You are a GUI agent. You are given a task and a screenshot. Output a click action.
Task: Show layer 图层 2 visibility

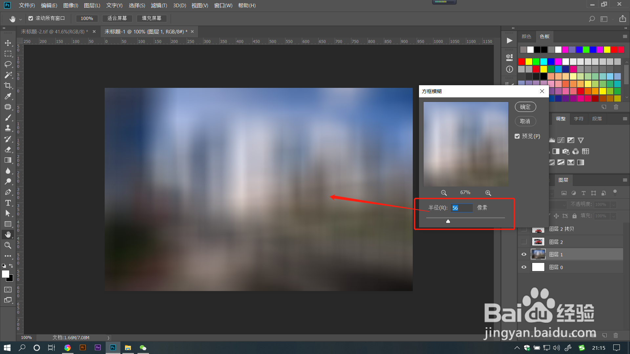pyautogui.click(x=524, y=242)
